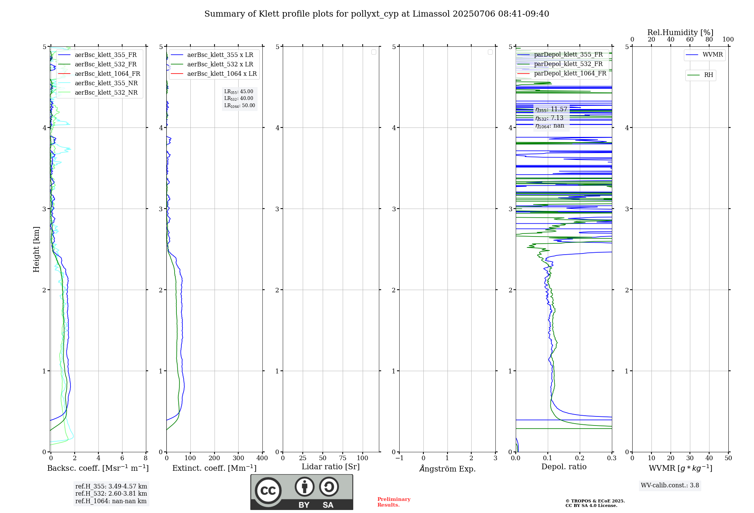This screenshot has width=754, height=513.
Task: Click the WV-calib.const.: 3.8 text
Action: pos(670,485)
